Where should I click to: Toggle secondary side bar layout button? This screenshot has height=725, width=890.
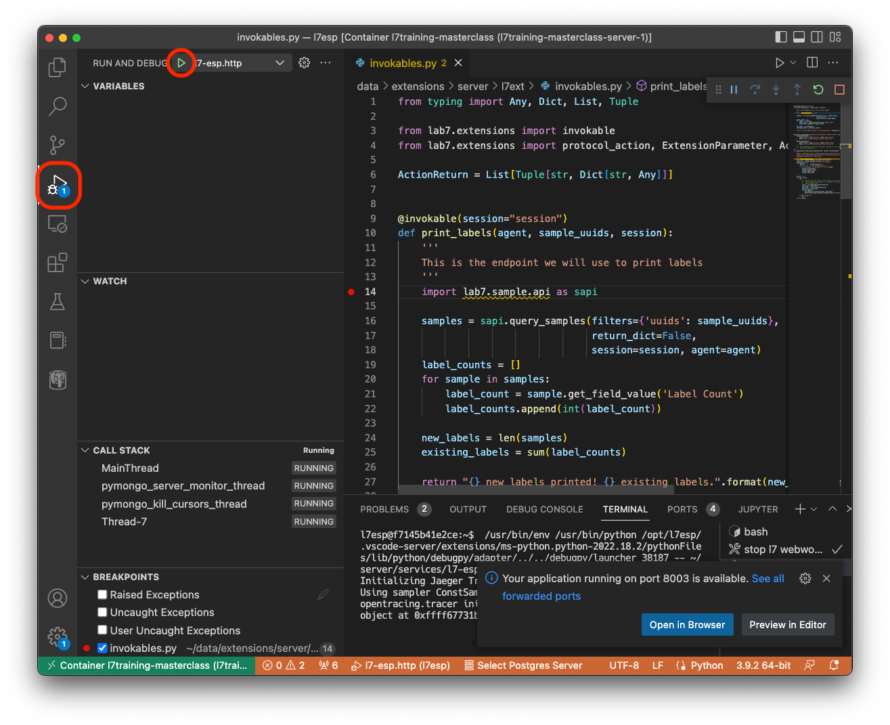pyautogui.click(x=817, y=37)
